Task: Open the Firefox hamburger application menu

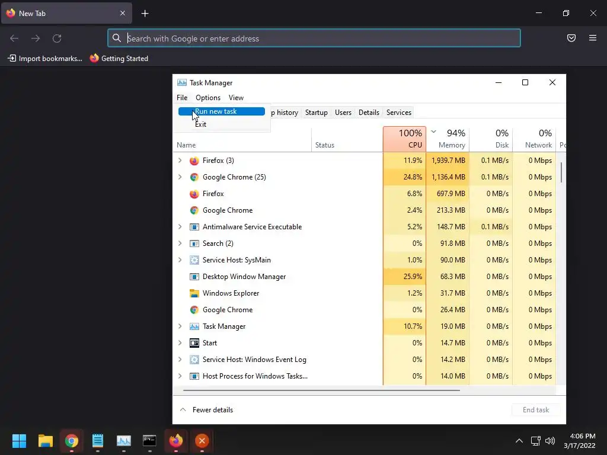Action: click(x=592, y=38)
